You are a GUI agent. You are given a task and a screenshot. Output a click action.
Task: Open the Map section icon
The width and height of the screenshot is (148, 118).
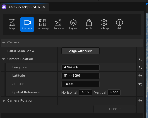[12, 24]
